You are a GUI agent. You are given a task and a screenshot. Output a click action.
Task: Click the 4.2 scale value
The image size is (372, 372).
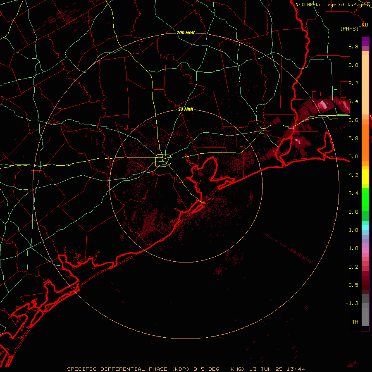click(353, 175)
